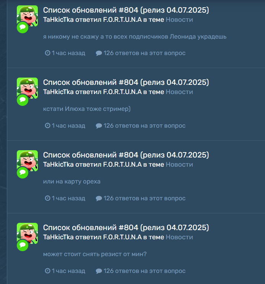Open the avatar of the Leonid subscribers post

[27, 16]
